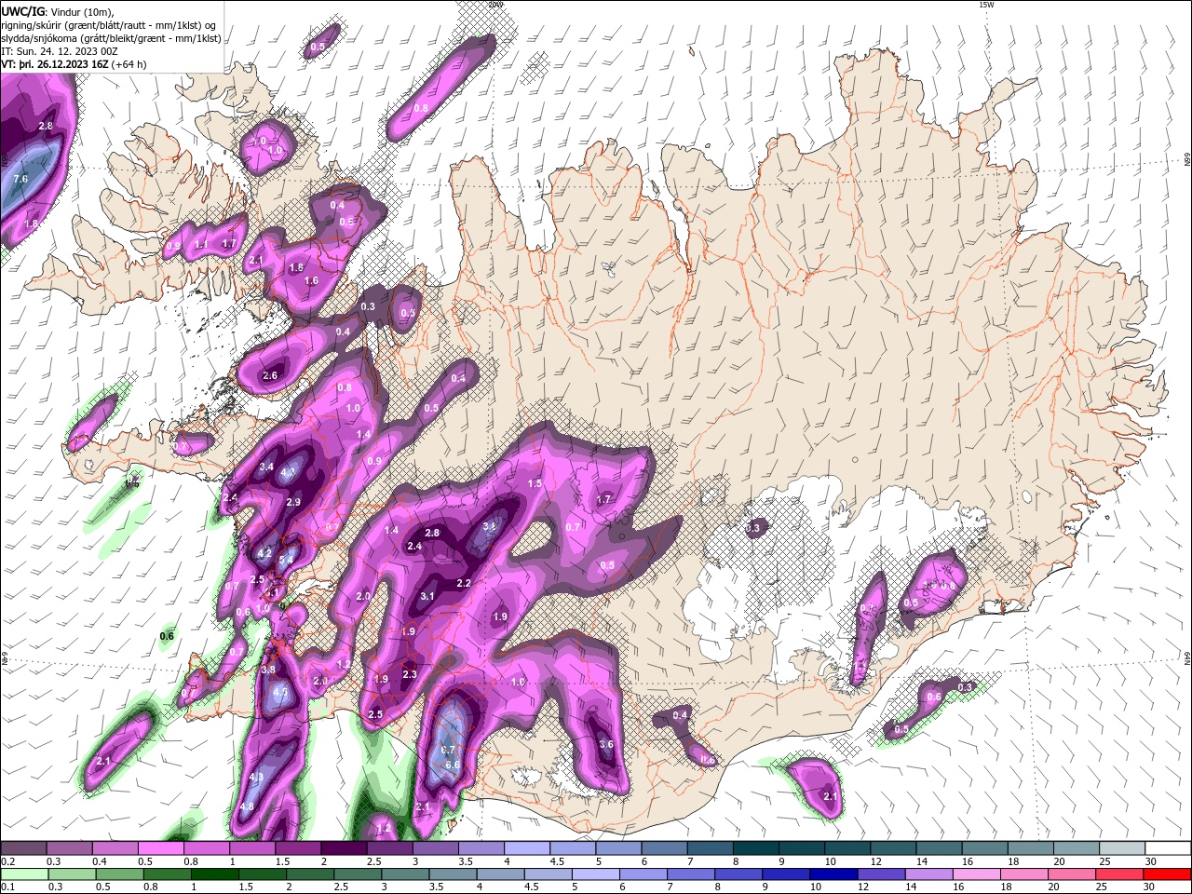
Task: Click the 2.3 precipitation value
Action: coord(409,674)
